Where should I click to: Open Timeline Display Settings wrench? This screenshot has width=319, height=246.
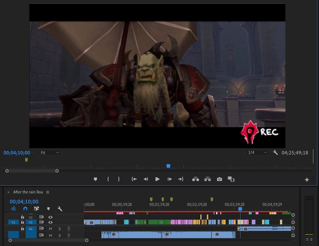60,209
